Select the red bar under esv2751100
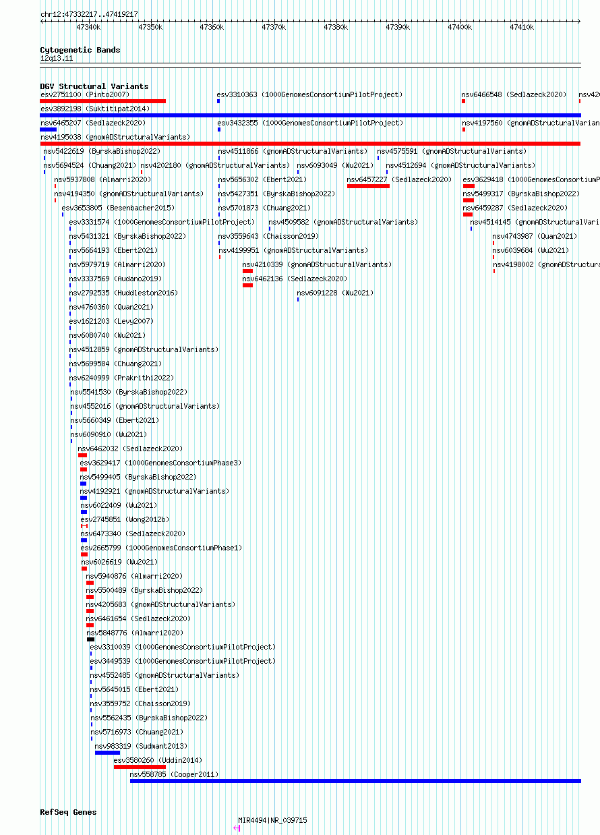The height and width of the screenshot is (835, 600). click(103, 101)
